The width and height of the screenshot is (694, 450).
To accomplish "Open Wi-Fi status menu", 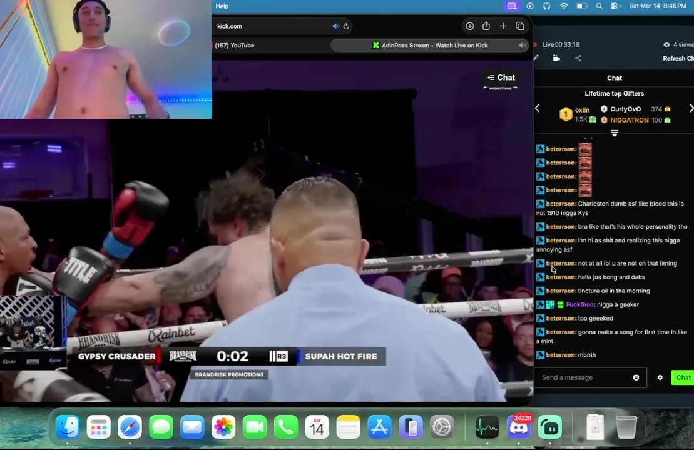I will click(x=564, y=6).
